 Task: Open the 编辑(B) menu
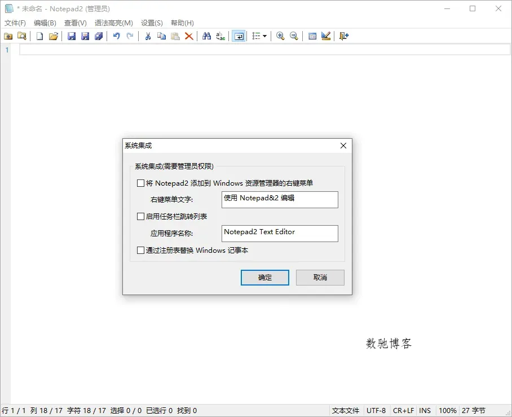pyautogui.click(x=45, y=23)
